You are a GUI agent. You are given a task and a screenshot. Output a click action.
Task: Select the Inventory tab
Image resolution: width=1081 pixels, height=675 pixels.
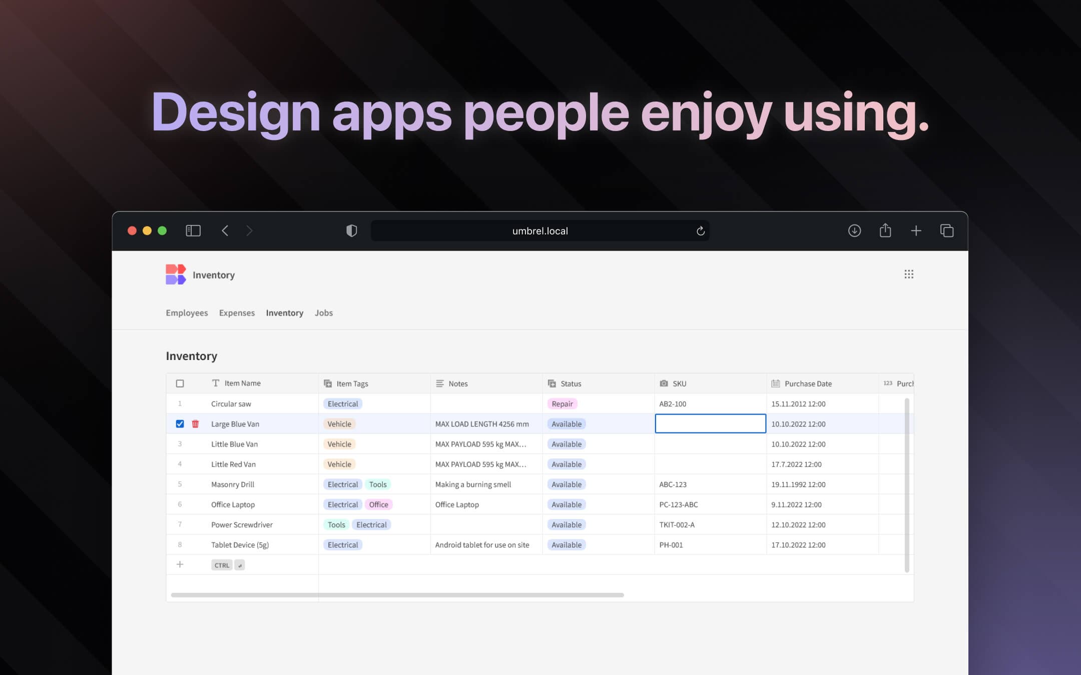[285, 312]
